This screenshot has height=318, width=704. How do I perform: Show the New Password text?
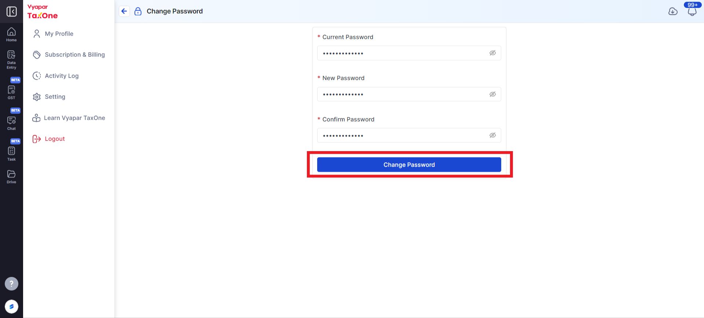coord(492,94)
